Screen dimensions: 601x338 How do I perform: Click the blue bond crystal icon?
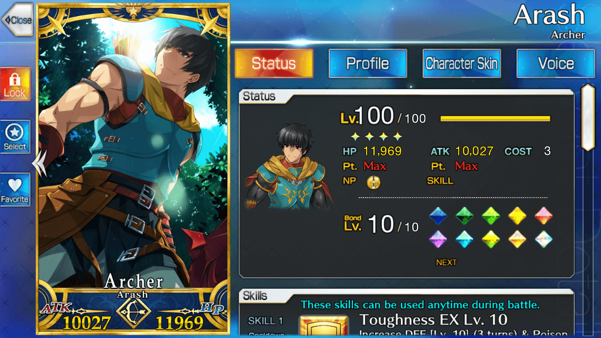[x=438, y=216]
